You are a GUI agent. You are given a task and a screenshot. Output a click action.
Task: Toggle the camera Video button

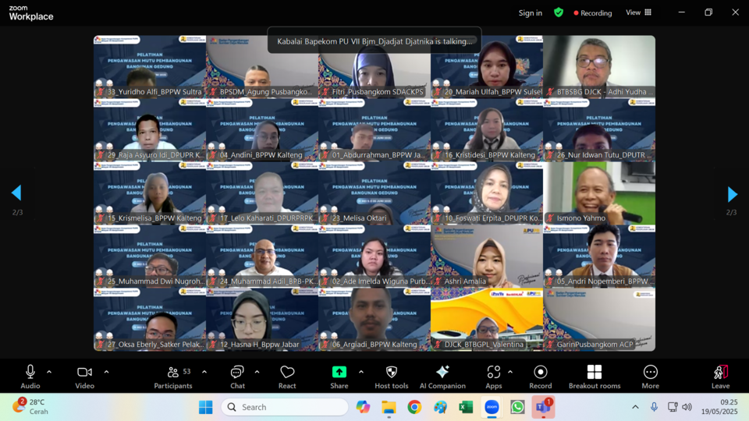pyautogui.click(x=84, y=376)
